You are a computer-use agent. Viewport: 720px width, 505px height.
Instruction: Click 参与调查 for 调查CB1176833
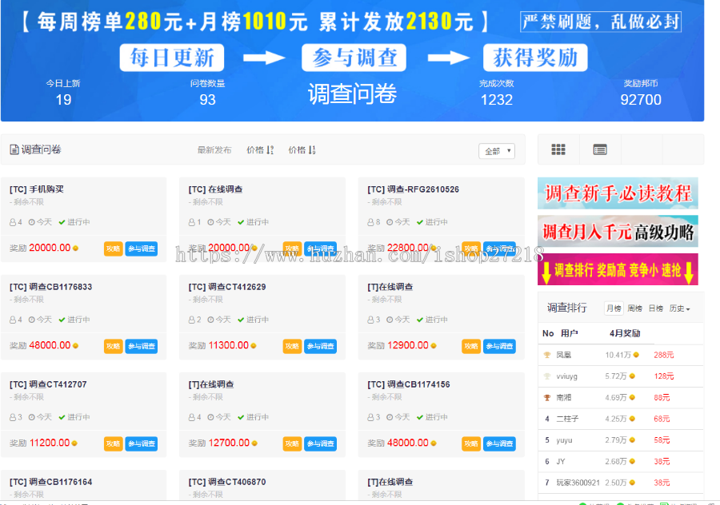pos(142,346)
